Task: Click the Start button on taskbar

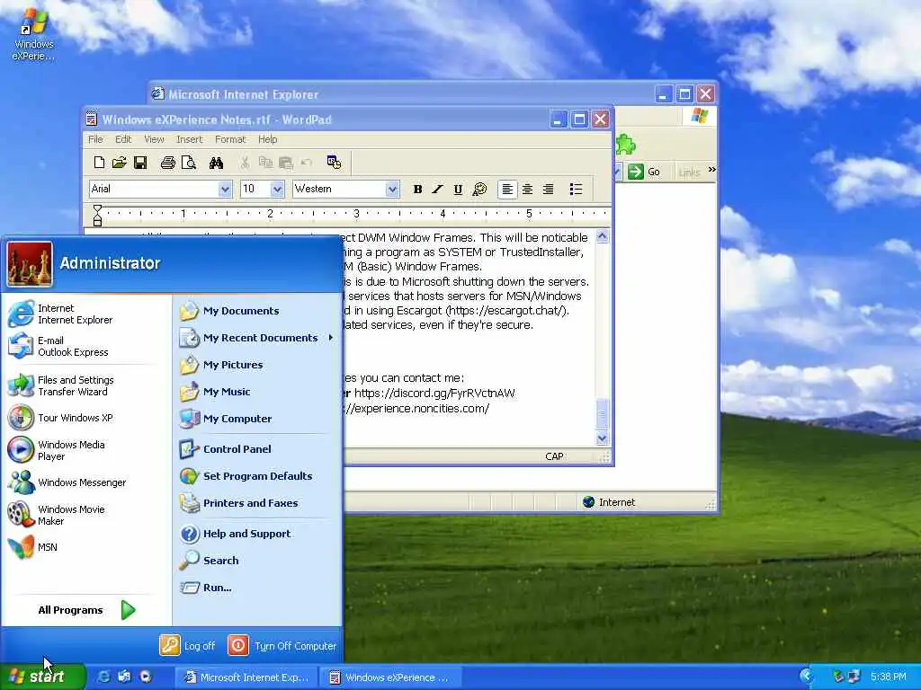Action: coord(41,677)
